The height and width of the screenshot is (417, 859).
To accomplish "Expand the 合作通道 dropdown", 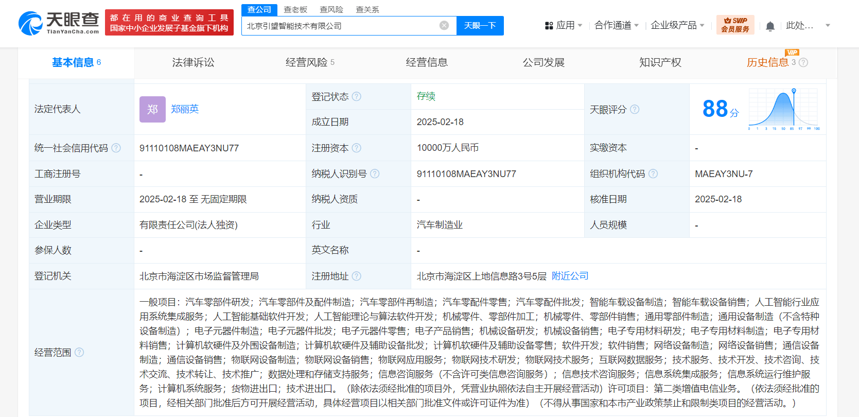I will [x=616, y=25].
